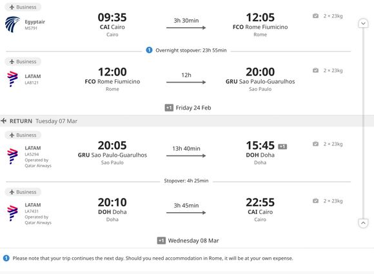Click the Business tag on the GRU-DOH flight
This screenshot has width=374, height=274.
point(23,135)
